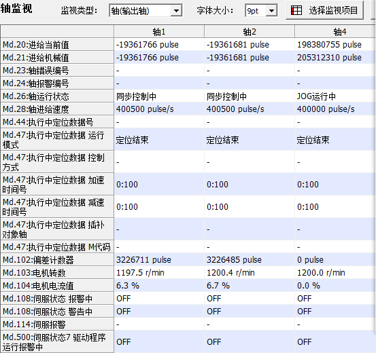The width and height of the screenshot is (376, 353).
Task: Click the grid icon on 选择监视项目 button
Action: [296, 10]
